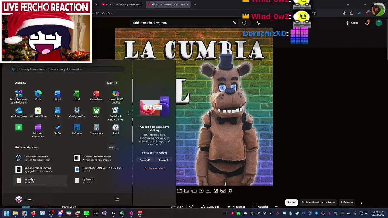Click Start menu search field
The image size is (388, 218).
tap(67, 69)
